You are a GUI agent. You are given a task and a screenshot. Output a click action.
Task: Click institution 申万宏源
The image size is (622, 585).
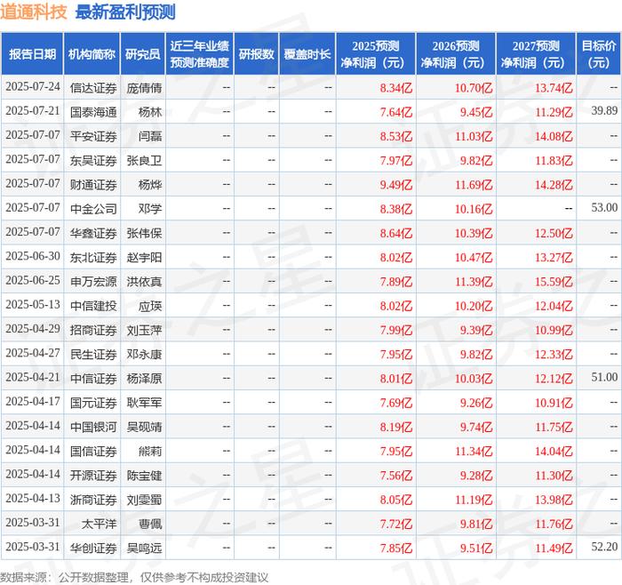[93, 282]
